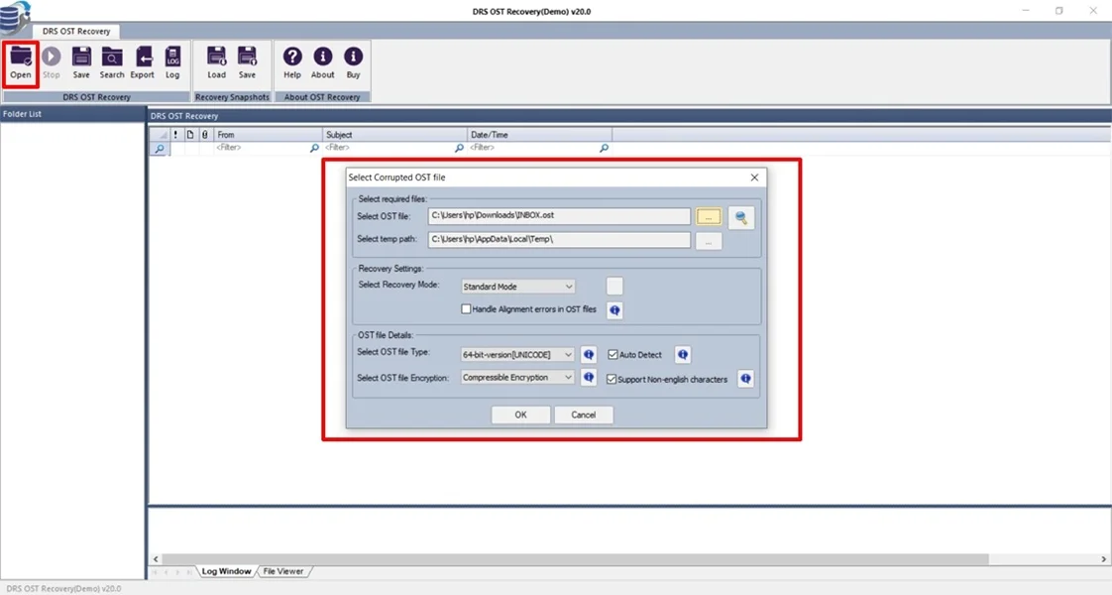Click the document type column header icon
1112x595 pixels.
click(190, 134)
